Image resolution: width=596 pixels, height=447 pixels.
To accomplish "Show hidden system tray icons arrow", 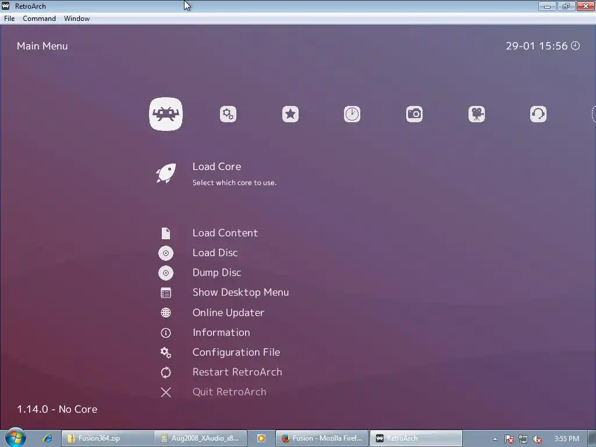I will (x=495, y=439).
